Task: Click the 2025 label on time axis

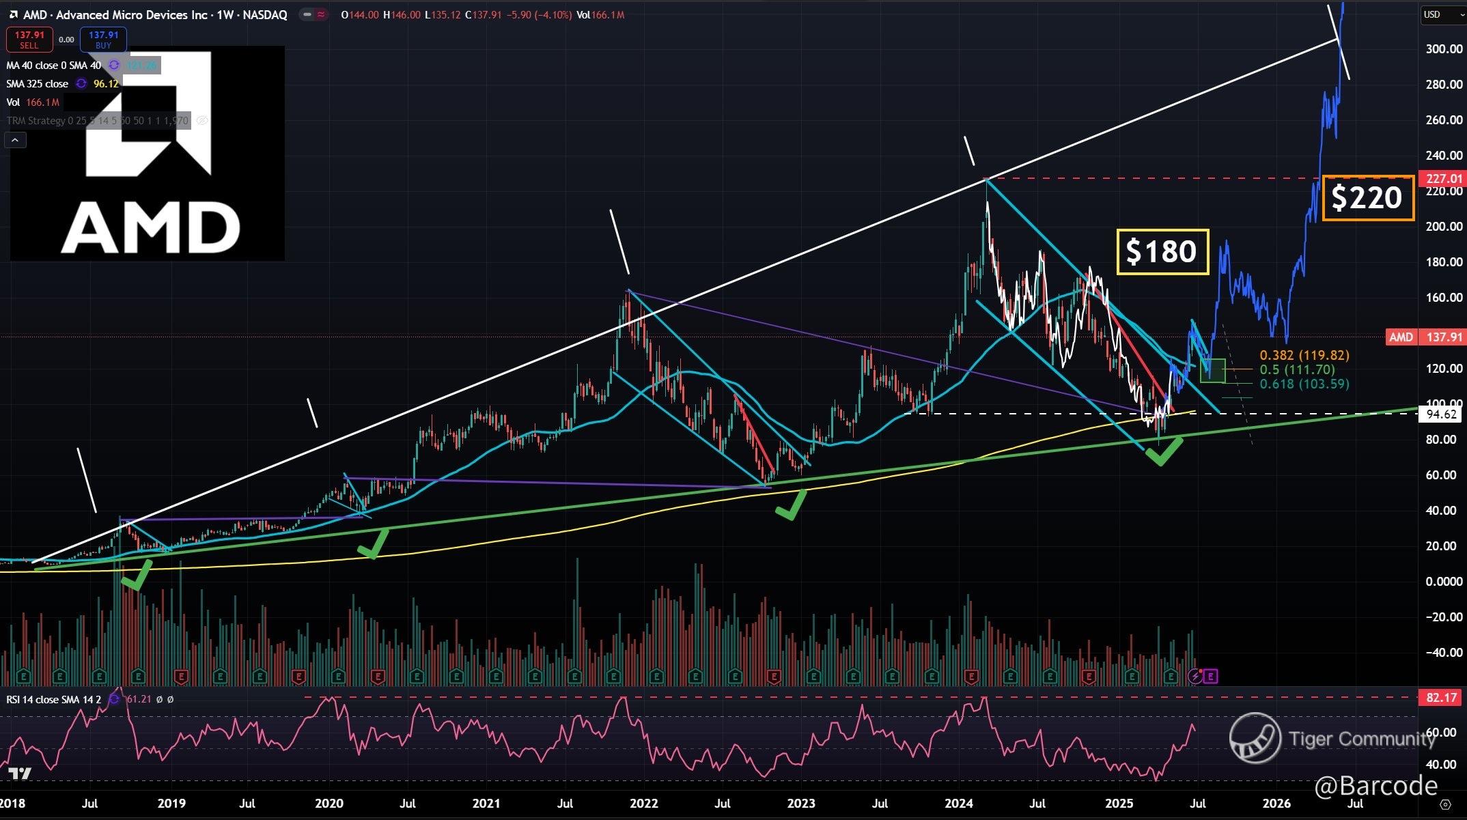Action: pos(1119,804)
